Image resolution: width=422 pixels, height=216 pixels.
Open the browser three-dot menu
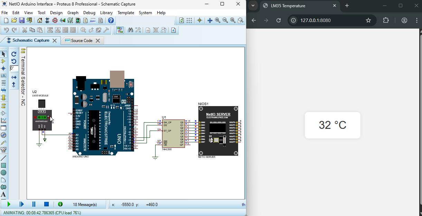416,20
